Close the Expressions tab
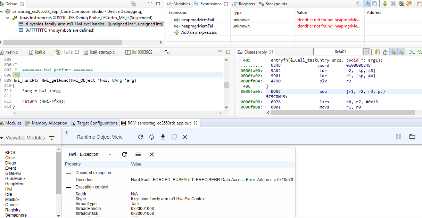The height and width of the screenshot is (218, 422). coord(226,4)
